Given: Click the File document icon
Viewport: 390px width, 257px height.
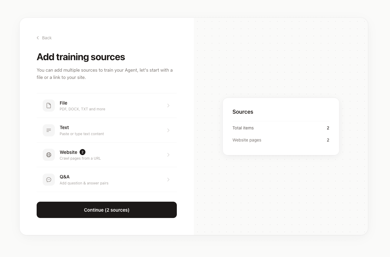Looking at the screenshot, I should coord(49,105).
